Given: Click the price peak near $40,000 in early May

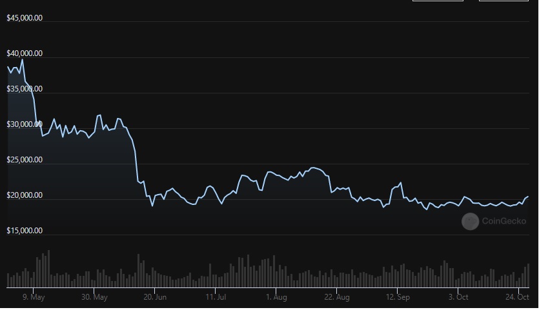Looking at the screenshot, I should click(23, 60).
